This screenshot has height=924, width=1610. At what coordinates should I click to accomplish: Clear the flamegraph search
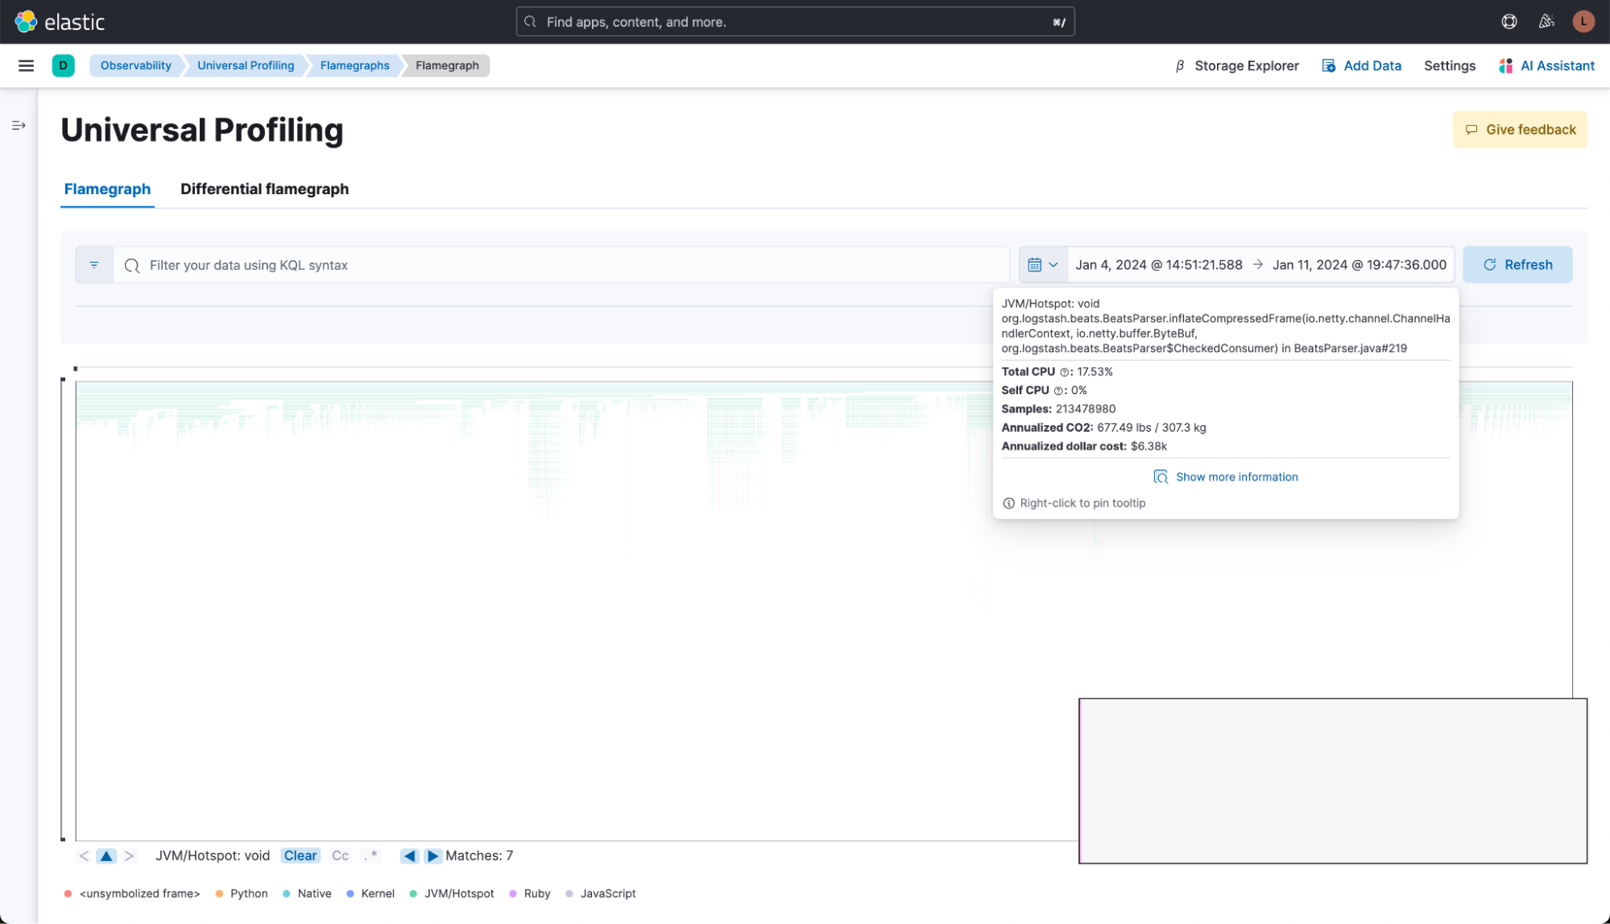click(300, 856)
